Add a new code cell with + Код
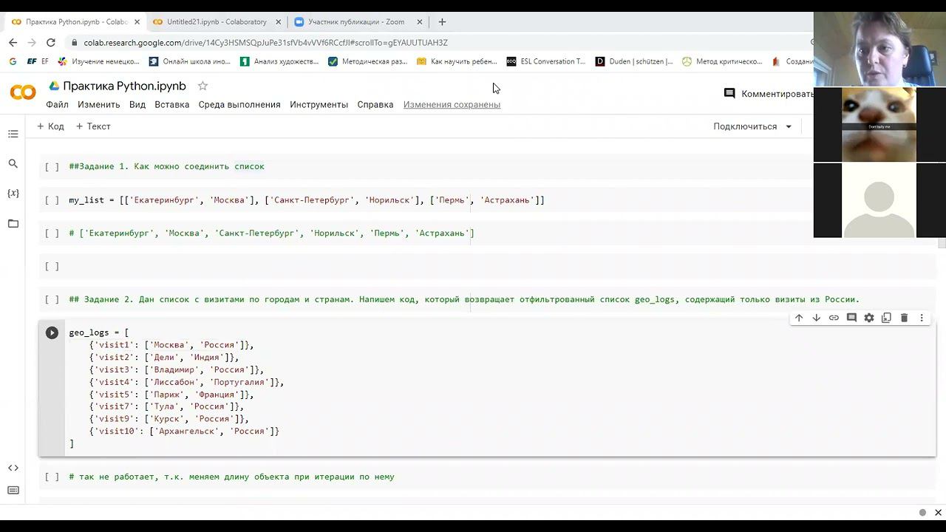This screenshot has width=946, height=532. (x=50, y=126)
